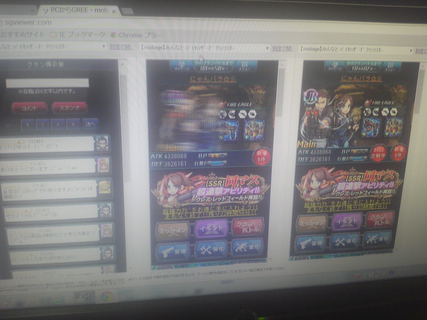Click the avatar beside the 1:48 chat message

102,143
